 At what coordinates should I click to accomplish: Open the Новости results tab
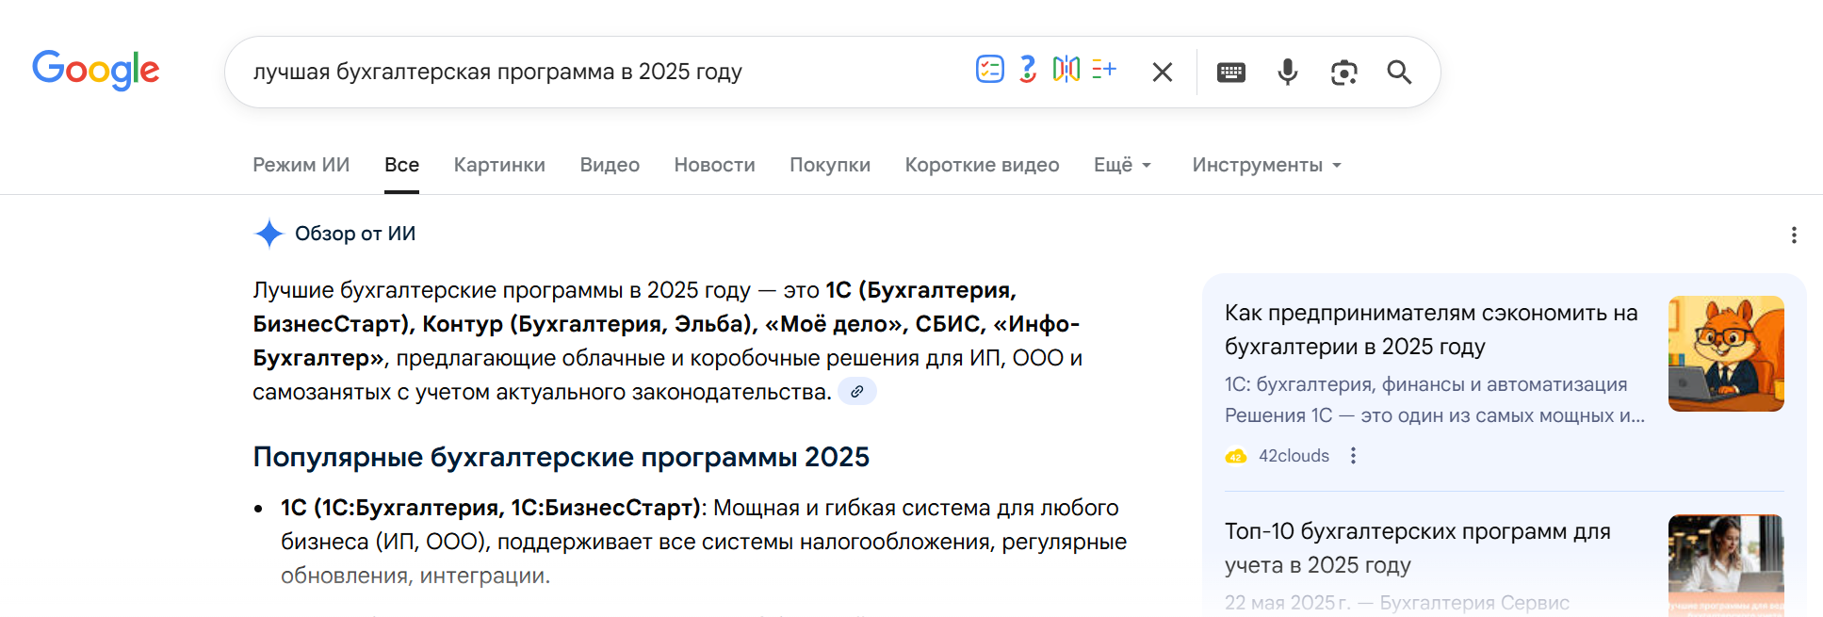click(x=714, y=165)
